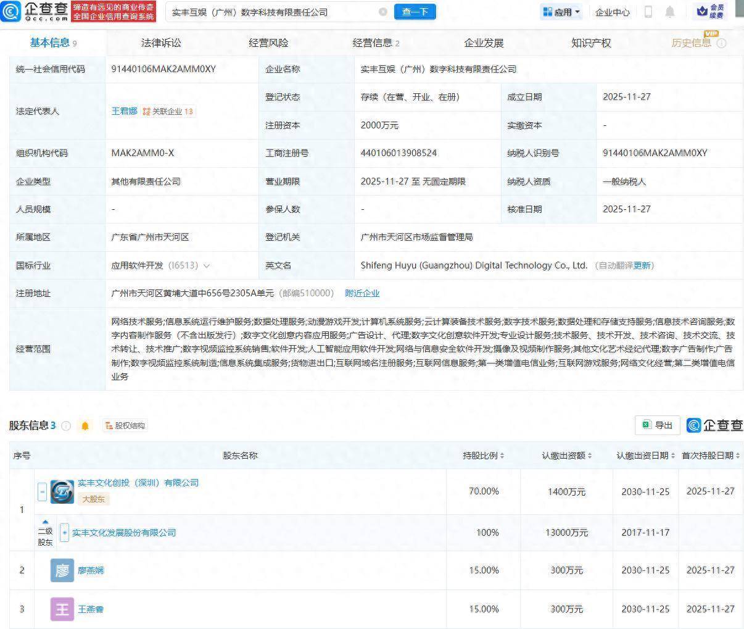Open the 股权结构 equity structure view
This screenshot has width=744, height=629.
125,425
